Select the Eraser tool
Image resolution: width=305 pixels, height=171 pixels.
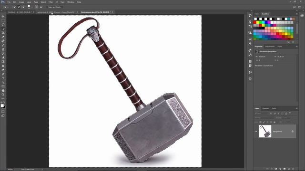(3, 57)
